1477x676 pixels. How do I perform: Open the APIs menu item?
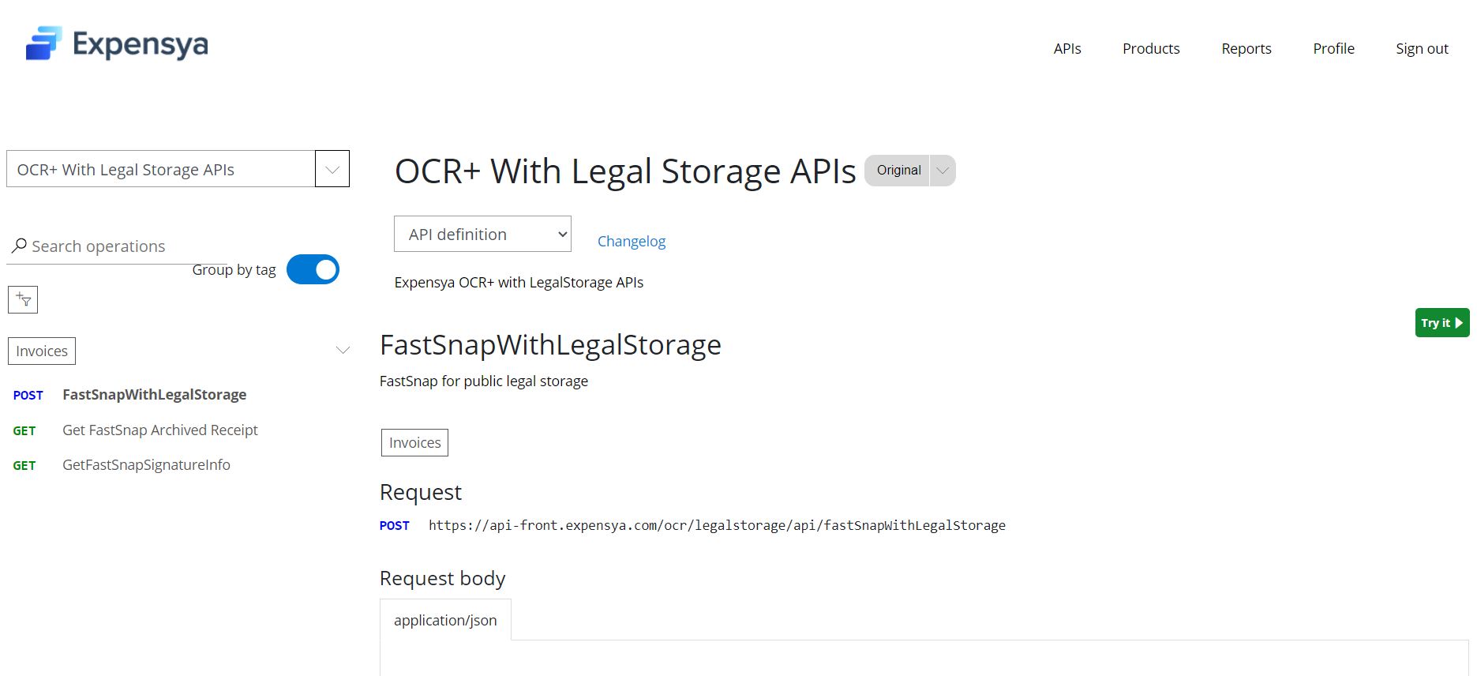(x=1067, y=49)
